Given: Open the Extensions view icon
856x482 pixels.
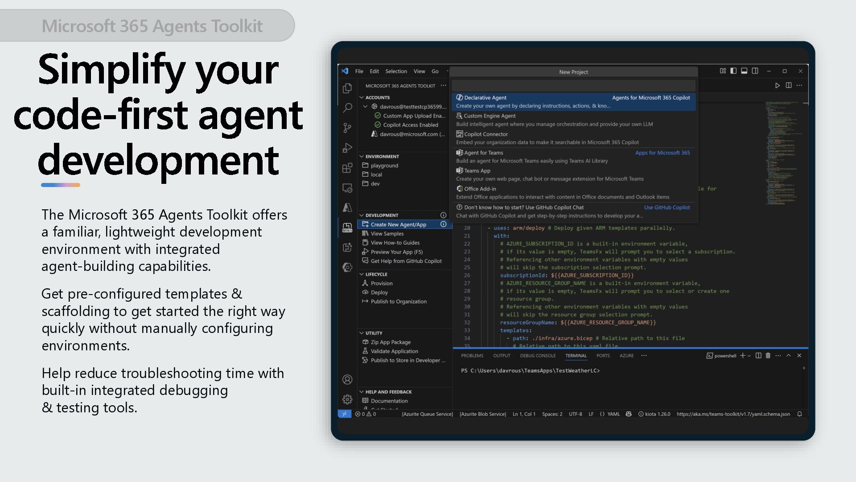Looking at the screenshot, I should click(x=347, y=168).
